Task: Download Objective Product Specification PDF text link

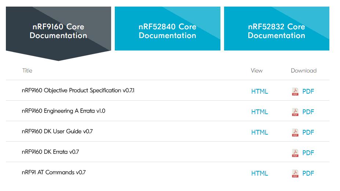Action: tap(308, 91)
